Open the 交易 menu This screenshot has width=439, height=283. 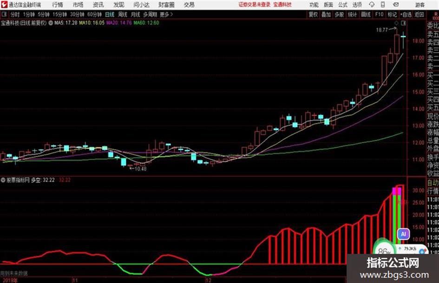189,5
